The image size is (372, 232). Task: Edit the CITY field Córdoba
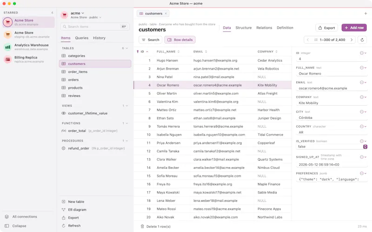pyautogui.click(x=332, y=118)
